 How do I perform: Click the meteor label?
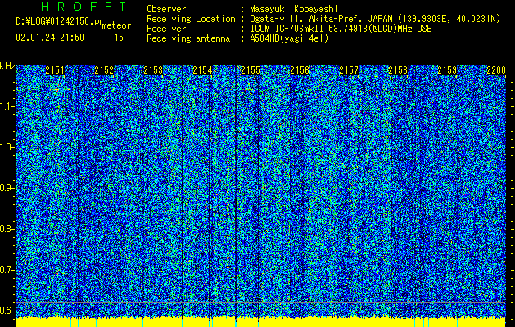click(116, 25)
